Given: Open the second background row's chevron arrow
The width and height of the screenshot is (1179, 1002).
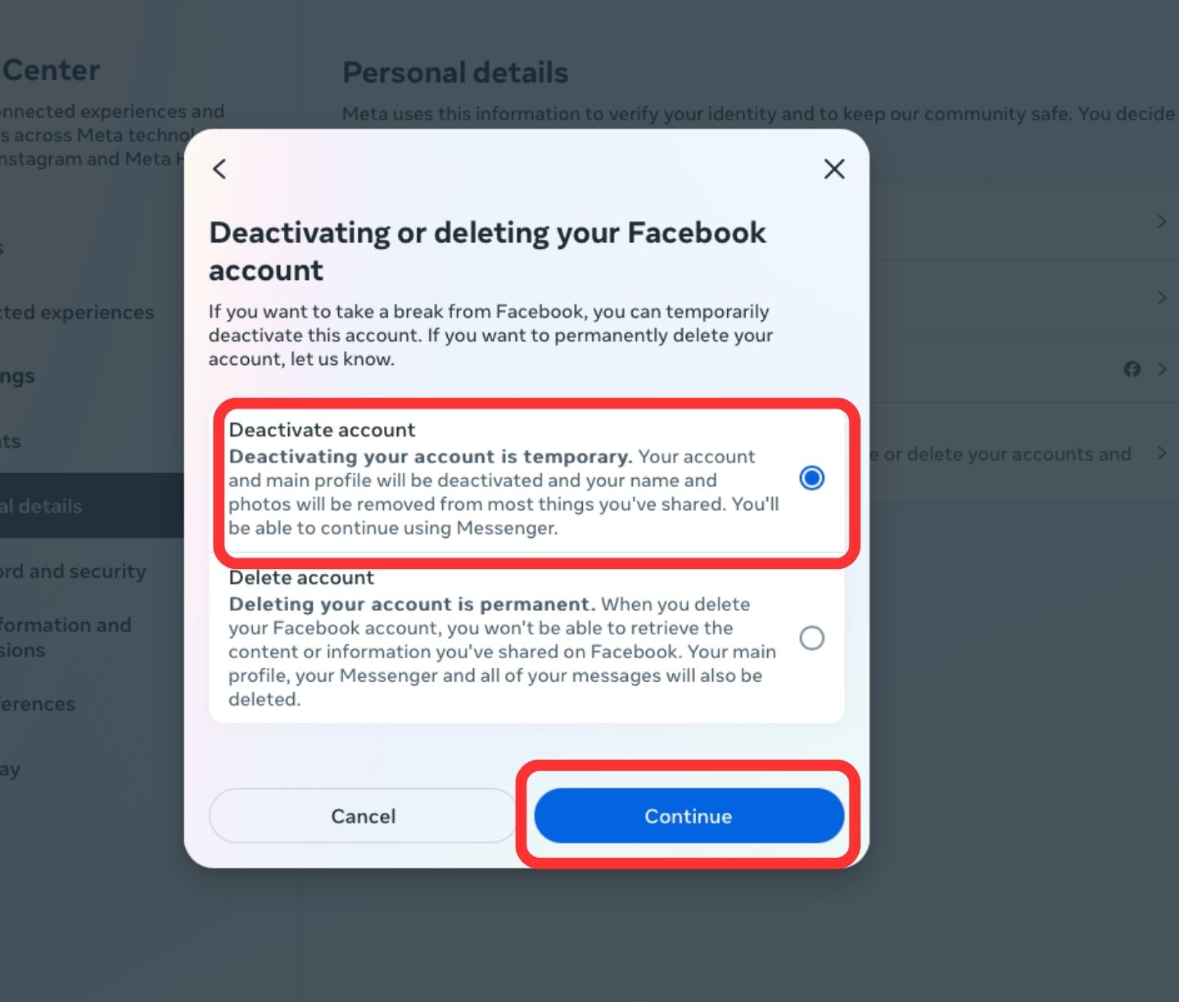Looking at the screenshot, I should coord(1162,297).
